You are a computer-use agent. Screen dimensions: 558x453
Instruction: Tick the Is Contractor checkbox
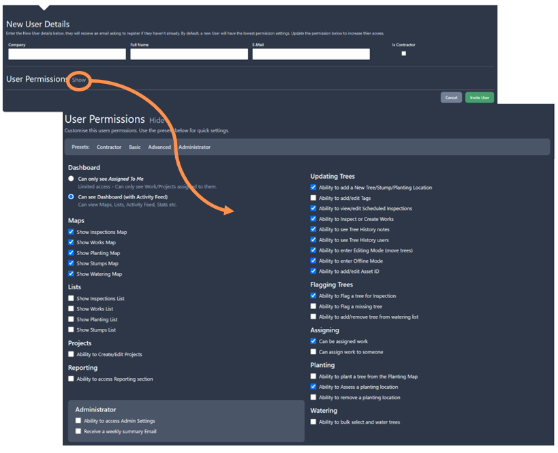tap(404, 53)
